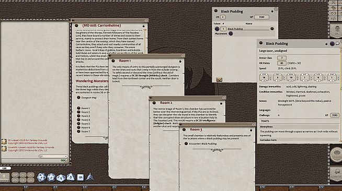The image size is (342, 191).
Task: Click DIS modifier button
Action: tap(15, 180)
